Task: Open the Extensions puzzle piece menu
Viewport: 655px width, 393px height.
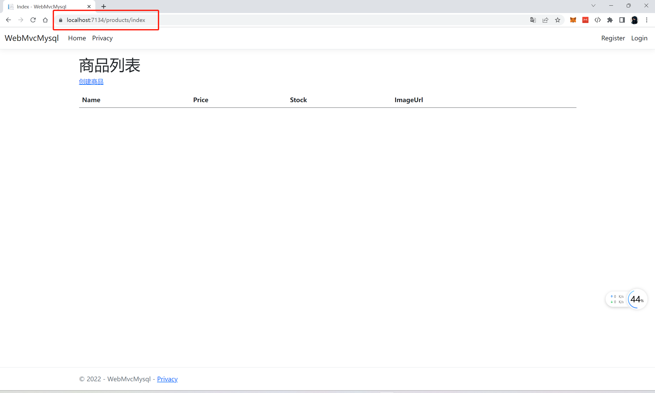Action: (610, 20)
